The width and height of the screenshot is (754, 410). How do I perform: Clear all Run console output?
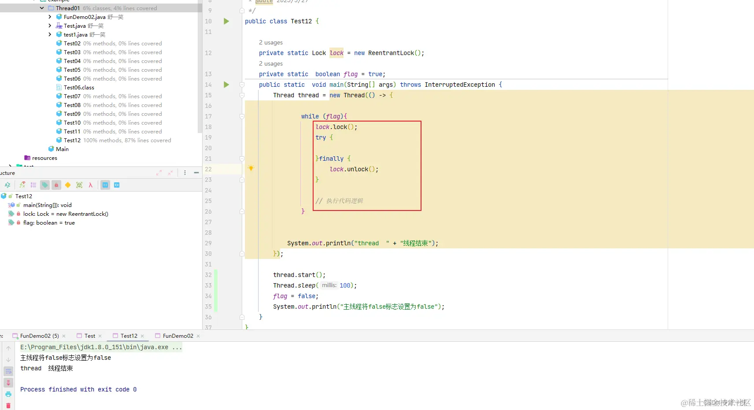pos(8,406)
